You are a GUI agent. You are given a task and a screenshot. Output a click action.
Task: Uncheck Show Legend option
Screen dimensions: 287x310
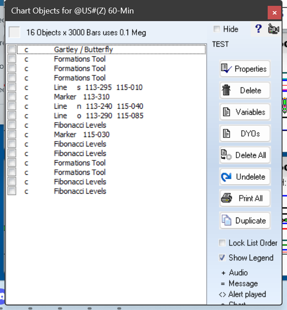(x=222, y=258)
